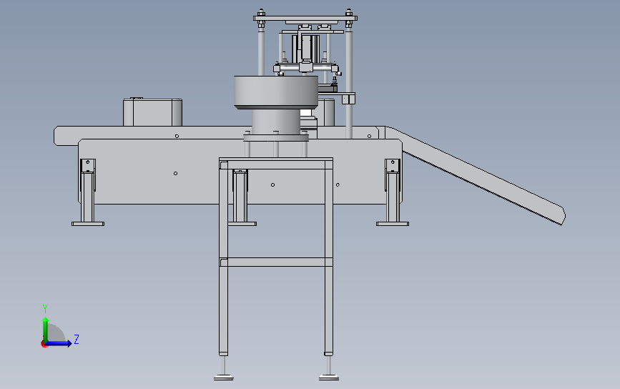This screenshot has height=389, width=620.
Task: Click the green Y axis arrow of the triad
Action: [x=46, y=329]
